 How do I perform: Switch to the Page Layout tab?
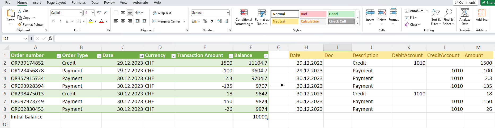point(56,3)
